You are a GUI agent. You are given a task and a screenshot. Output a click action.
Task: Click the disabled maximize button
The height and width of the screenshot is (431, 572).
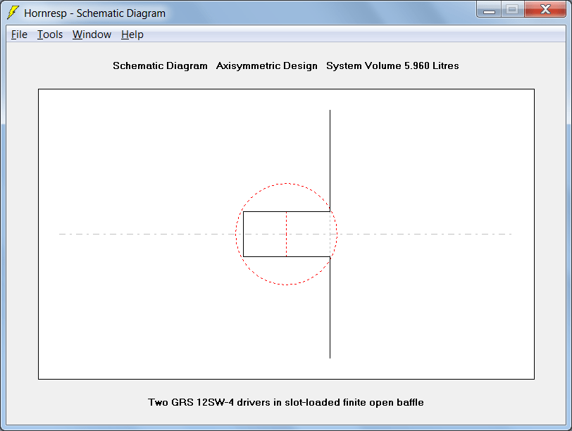[513, 10]
